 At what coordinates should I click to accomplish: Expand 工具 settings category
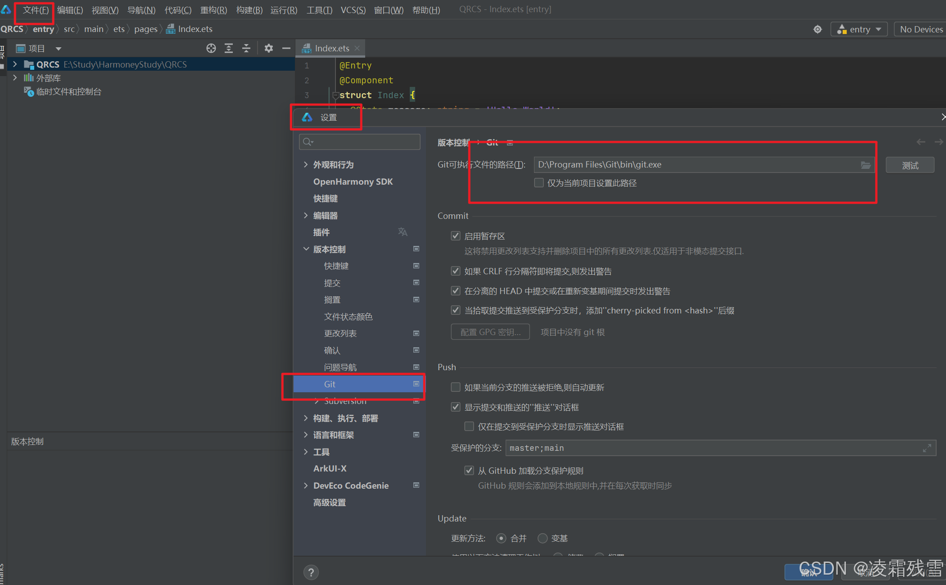pos(306,452)
